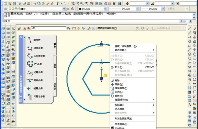The image size is (198, 129).
Task: Switch to the 參數組 palette tab
Action: 55,86
